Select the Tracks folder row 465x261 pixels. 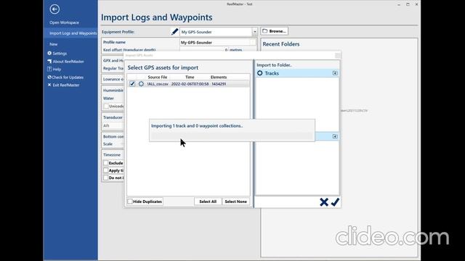(297, 73)
